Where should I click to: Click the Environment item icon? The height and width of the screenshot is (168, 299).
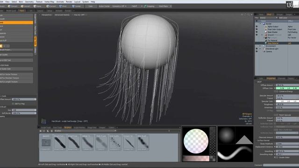(263, 46)
